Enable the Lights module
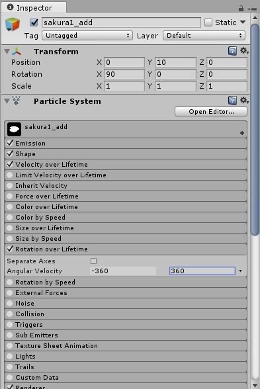The height and width of the screenshot is (389, 260). click(x=10, y=356)
